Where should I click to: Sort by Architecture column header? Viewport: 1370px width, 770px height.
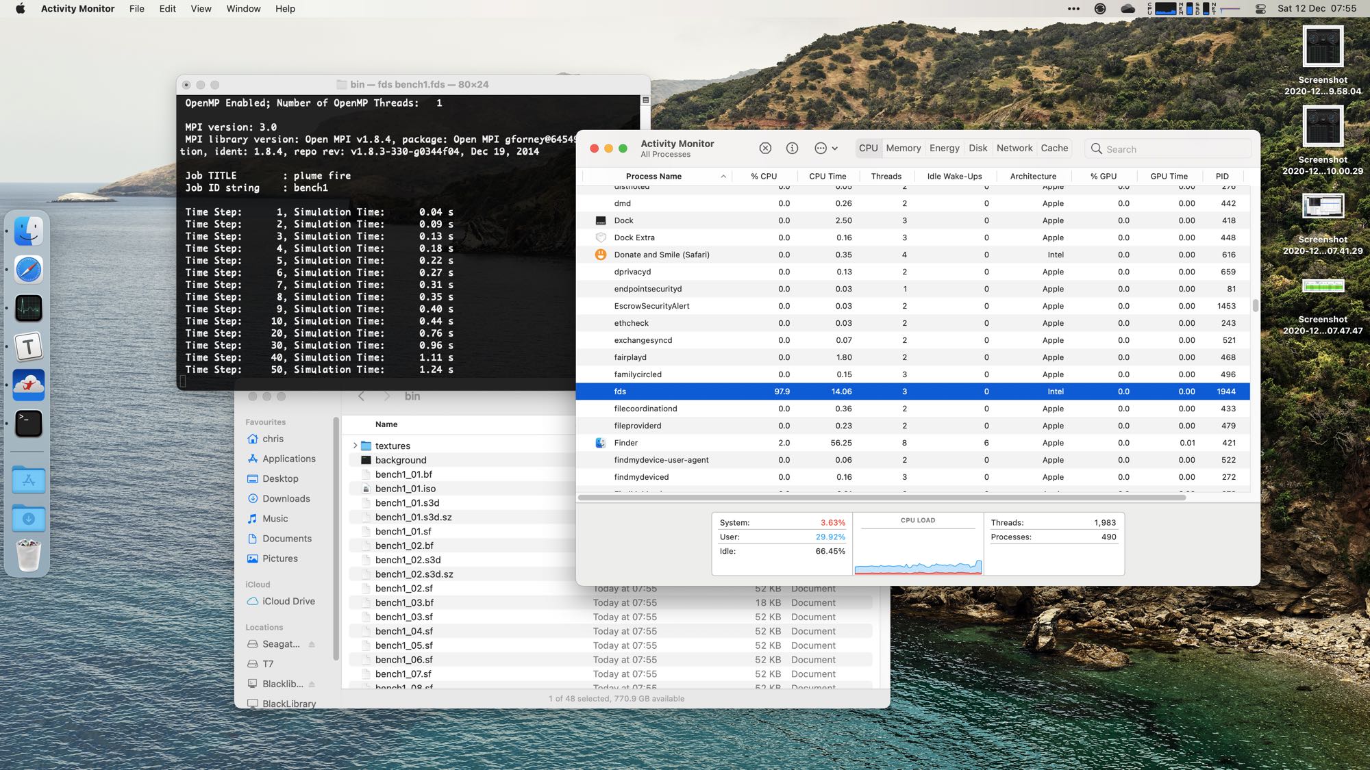pos(1032,177)
